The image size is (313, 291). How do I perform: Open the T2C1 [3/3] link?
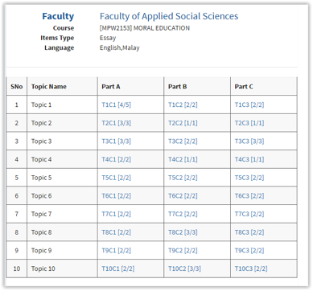click(116, 123)
